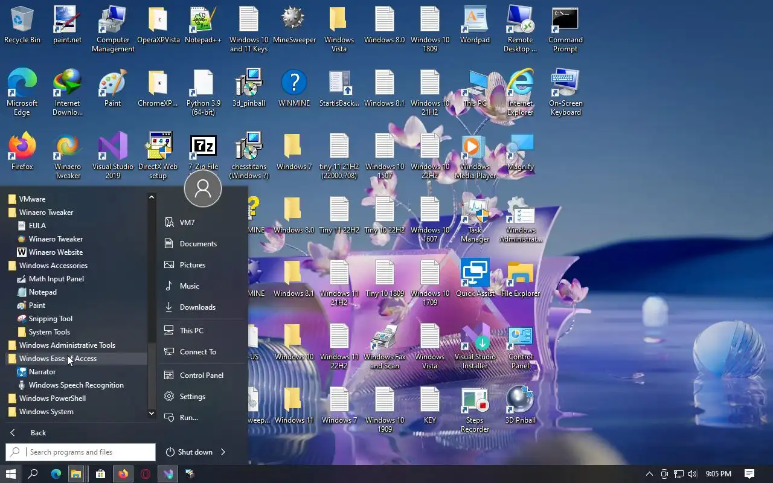Open the KEY text file
Viewport: 773px width, 483px height.
point(430,405)
